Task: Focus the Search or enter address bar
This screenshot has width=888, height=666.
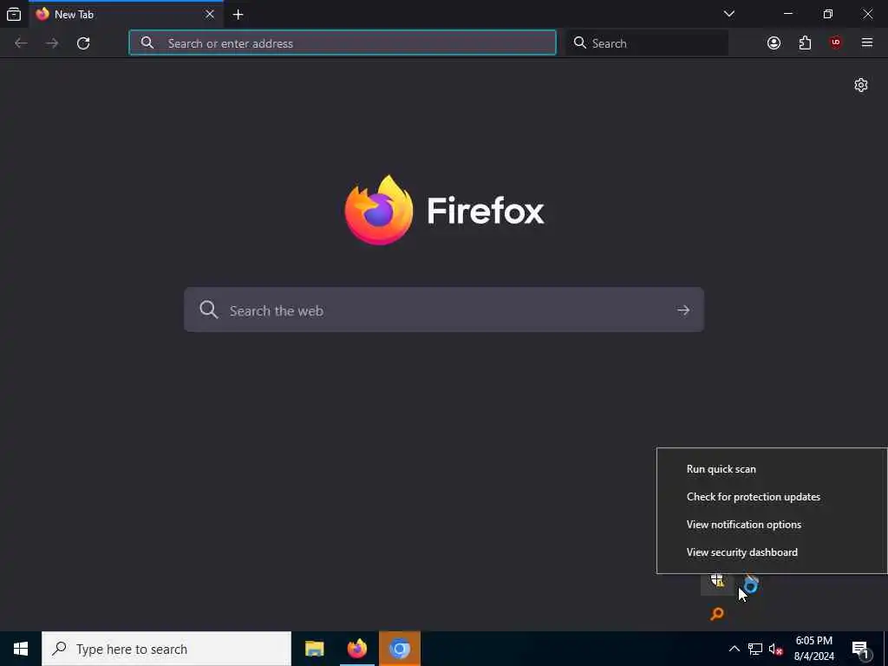Action: tap(343, 43)
